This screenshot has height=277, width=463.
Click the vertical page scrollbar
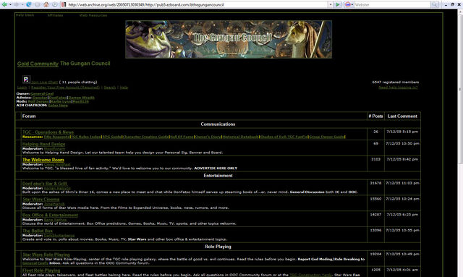(460, 88)
